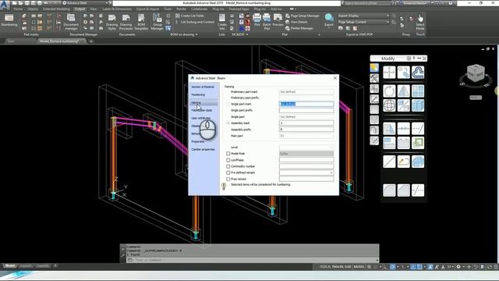Image resolution: width=499 pixels, height=281 pixels.
Task: Expand the NC&DXF panel
Action: [240, 34]
